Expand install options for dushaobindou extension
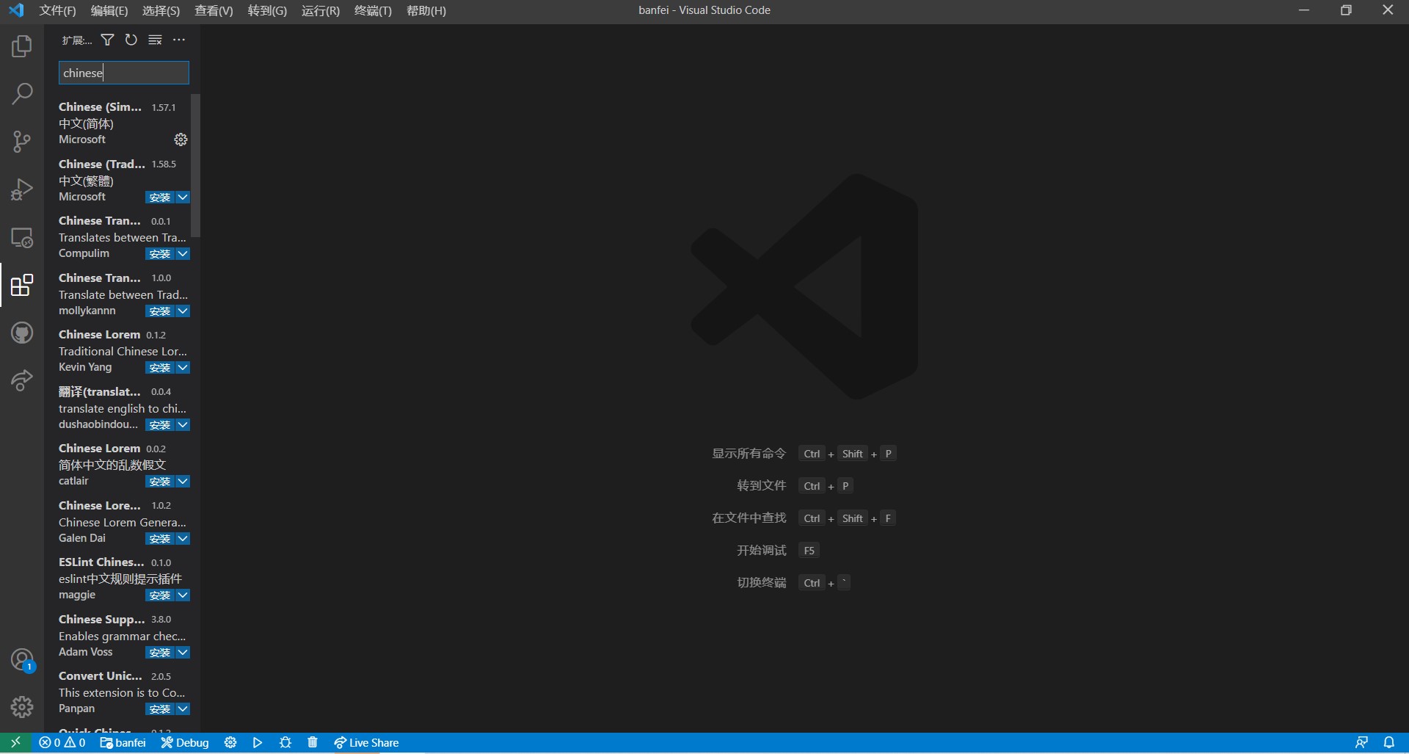This screenshot has height=754, width=1409. click(183, 425)
